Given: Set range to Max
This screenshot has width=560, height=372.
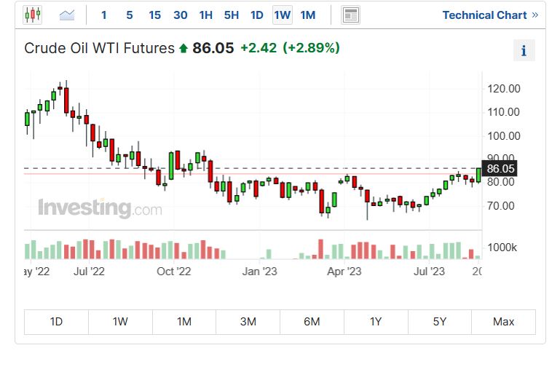Looking at the screenshot, I should pos(504,322).
